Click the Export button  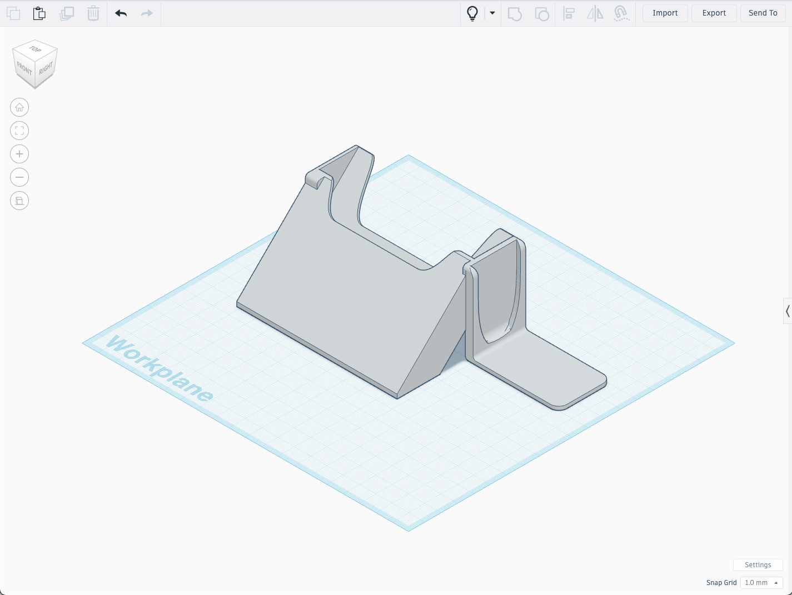[x=714, y=13]
